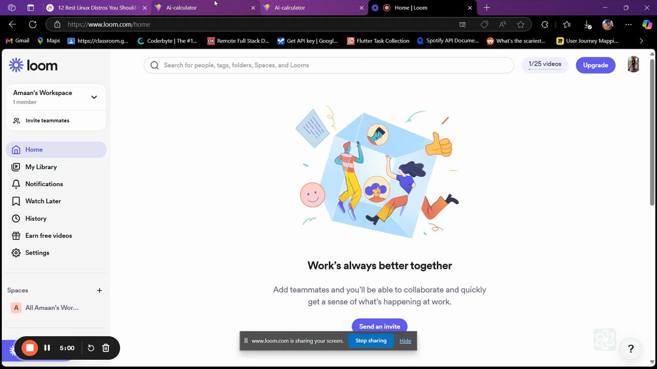Image resolution: width=657 pixels, height=369 pixels.
Task: Click the Upgrade button
Action: coord(595,65)
